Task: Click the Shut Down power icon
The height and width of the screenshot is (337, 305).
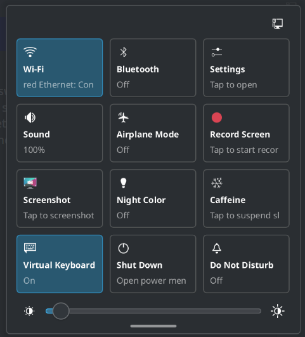Action: pyautogui.click(x=123, y=248)
